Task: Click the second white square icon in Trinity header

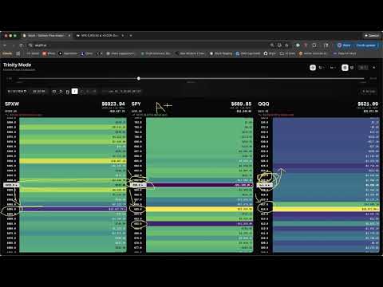Action: 345,68
